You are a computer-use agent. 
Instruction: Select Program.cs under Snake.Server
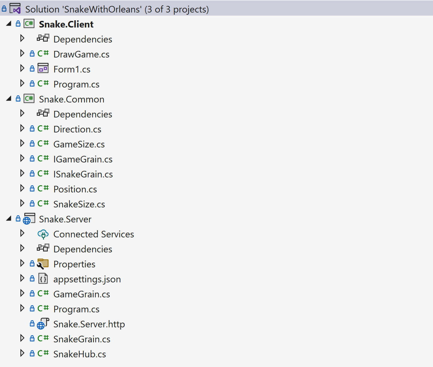pyautogui.click(x=76, y=309)
